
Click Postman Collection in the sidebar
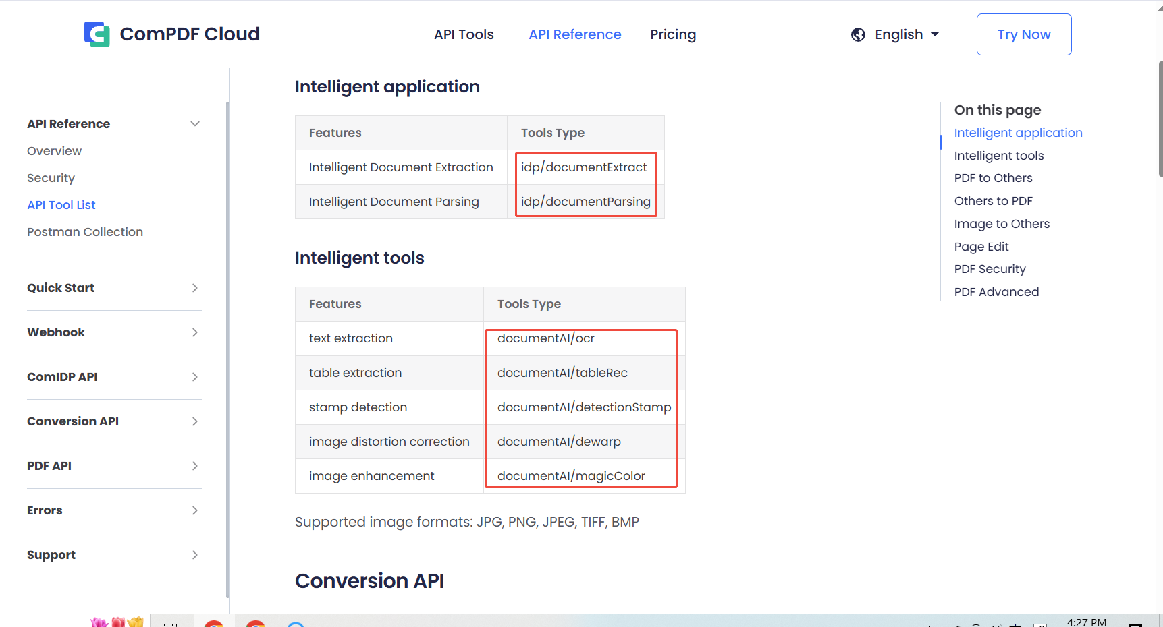click(x=85, y=231)
